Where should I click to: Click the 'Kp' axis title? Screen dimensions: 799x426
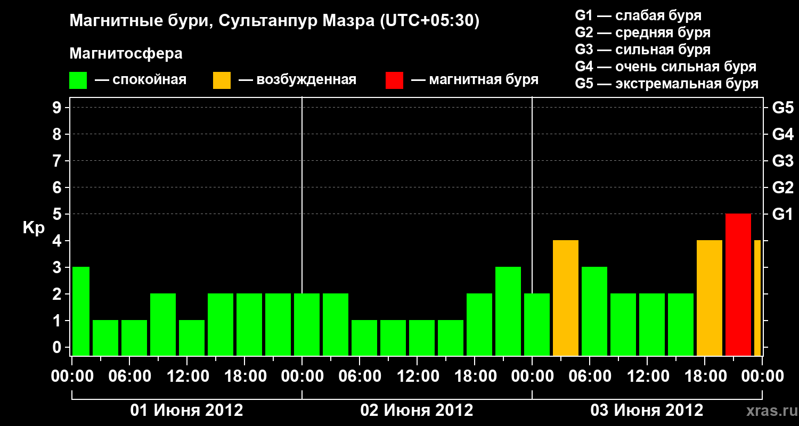[x=34, y=229]
